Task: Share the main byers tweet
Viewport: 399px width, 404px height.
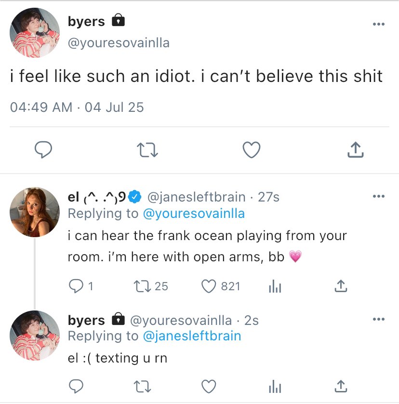Action: click(x=355, y=150)
